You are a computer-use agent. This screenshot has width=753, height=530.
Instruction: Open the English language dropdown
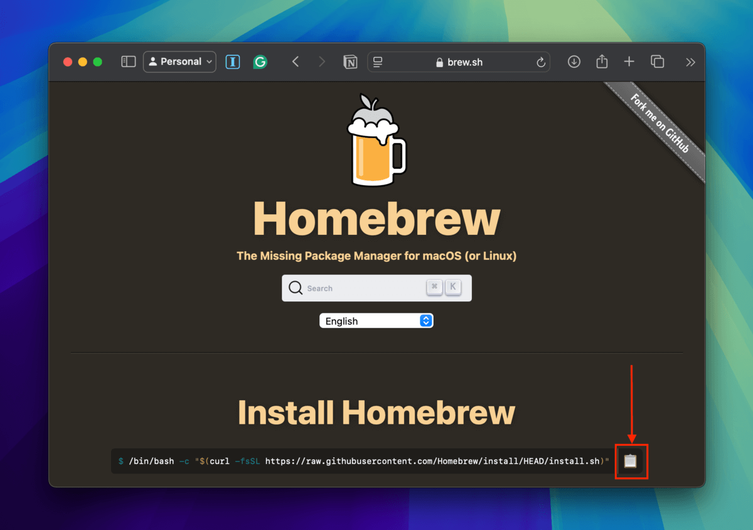[x=376, y=321]
